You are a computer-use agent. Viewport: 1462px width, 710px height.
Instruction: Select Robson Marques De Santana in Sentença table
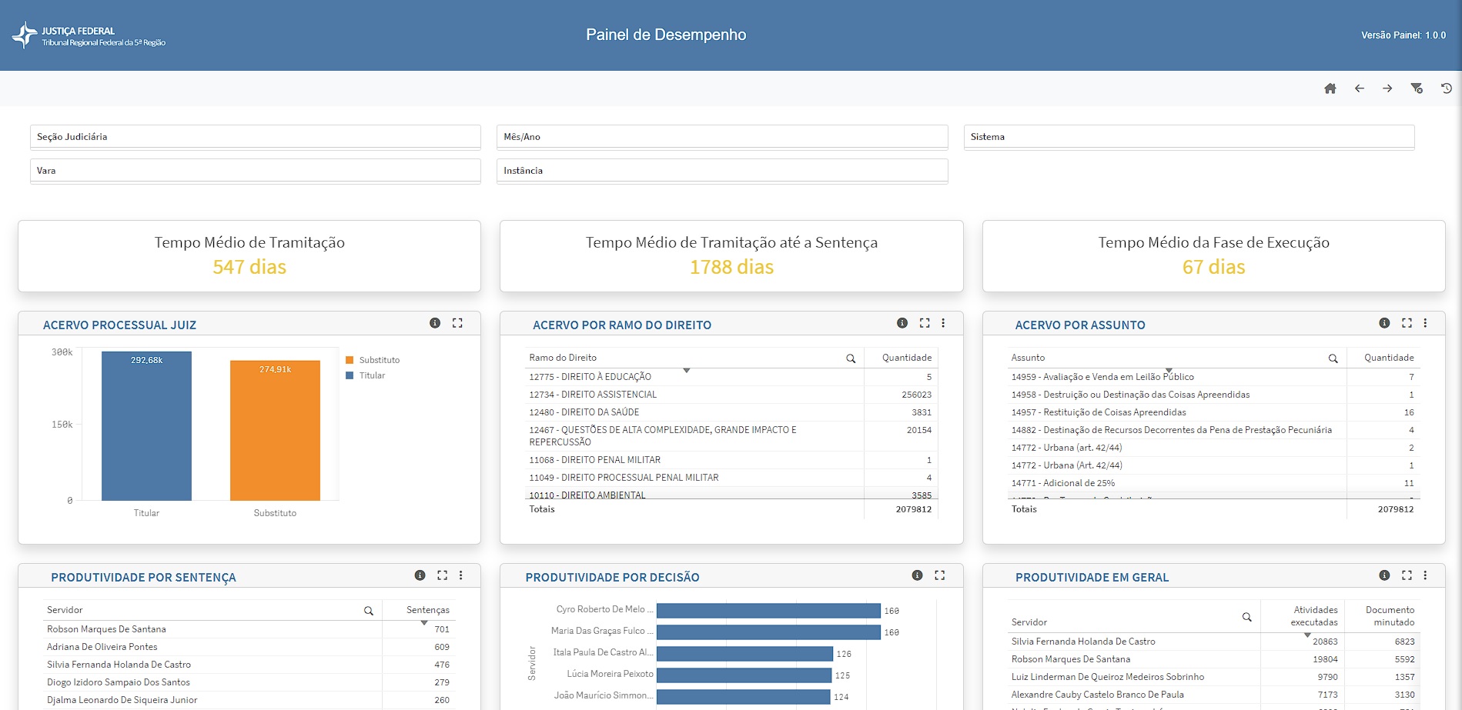(x=249, y=629)
